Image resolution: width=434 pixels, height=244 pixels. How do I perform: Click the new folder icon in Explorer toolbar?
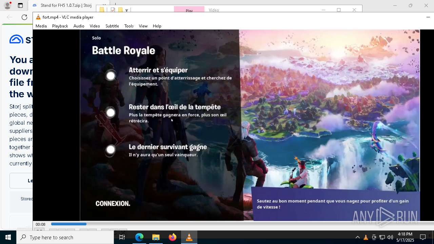[x=120, y=10]
